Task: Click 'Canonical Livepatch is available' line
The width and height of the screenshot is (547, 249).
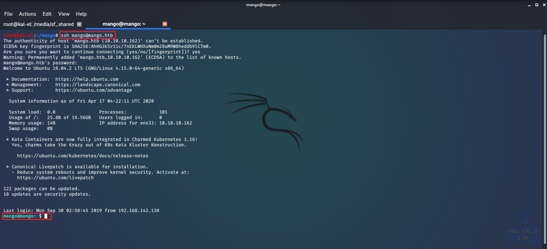Action: (77, 167)
